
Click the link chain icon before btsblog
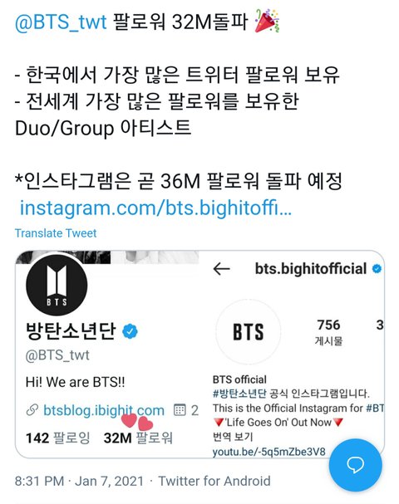[x=32, y=410]
